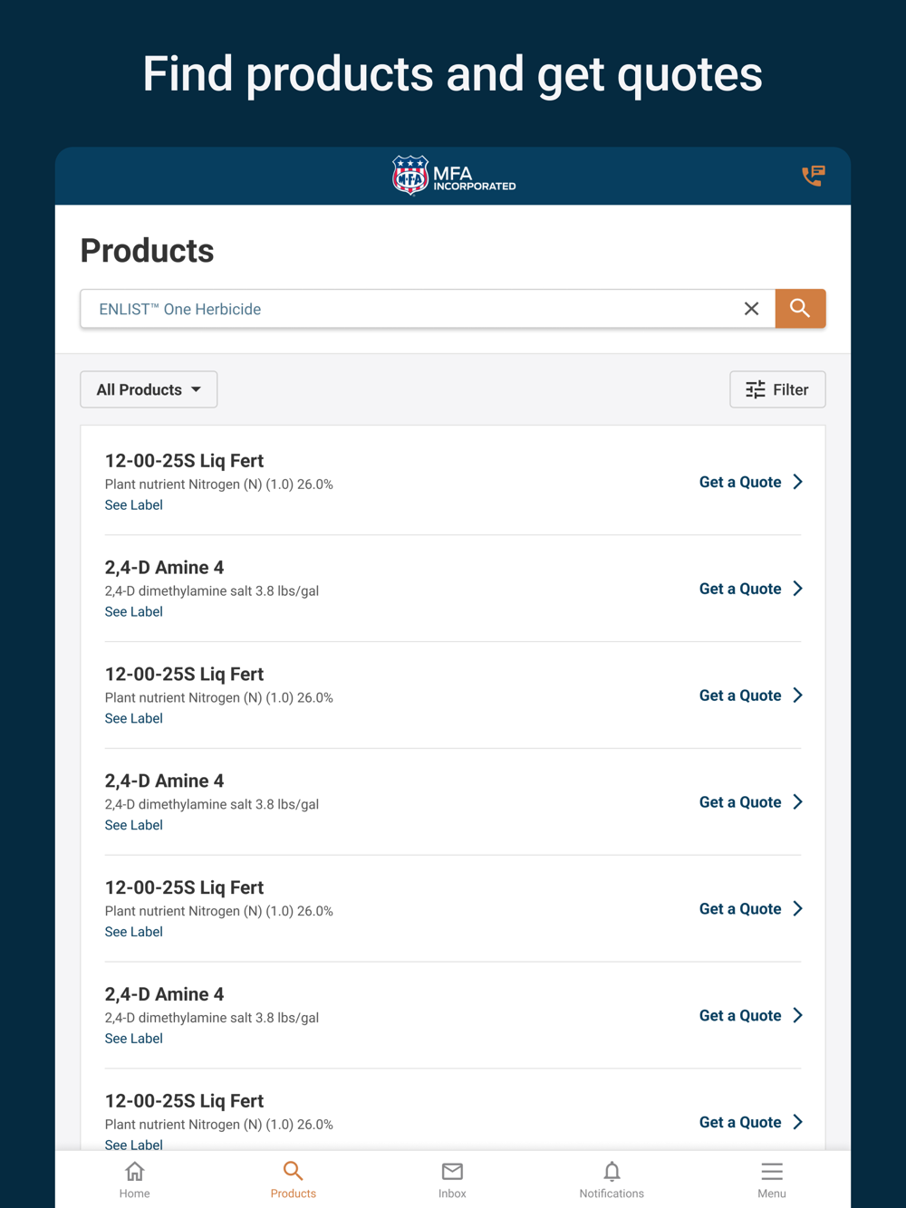Click the orange search magnifier button
This screenshot has height=1208, width=906.
pos(800,309)
